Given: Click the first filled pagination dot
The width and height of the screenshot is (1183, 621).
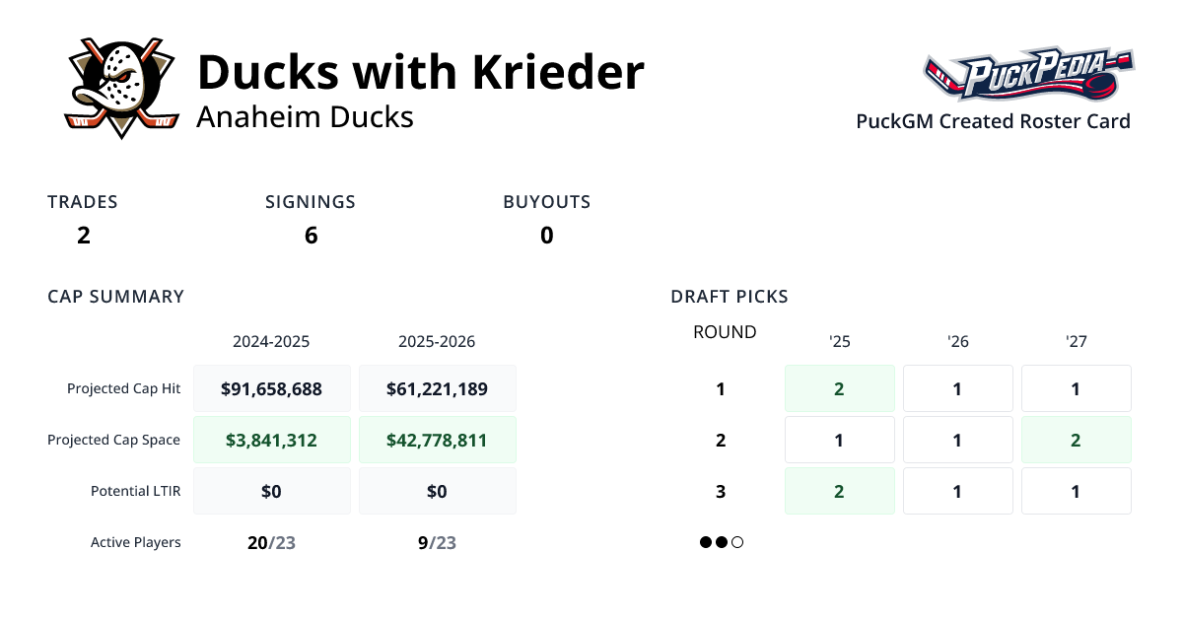Looking at the screenshot, I should coord(706,542).
